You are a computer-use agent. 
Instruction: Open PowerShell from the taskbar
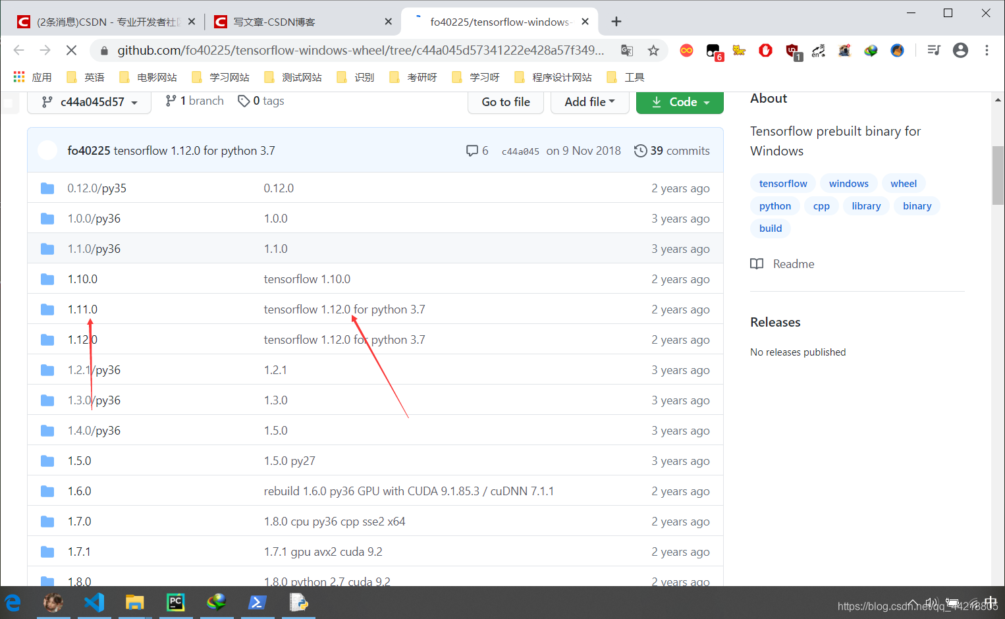[x=257, y=602]
